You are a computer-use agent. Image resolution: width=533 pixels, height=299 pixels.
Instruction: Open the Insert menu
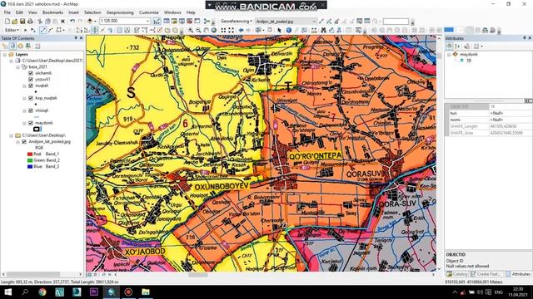(x=73, y=12)
